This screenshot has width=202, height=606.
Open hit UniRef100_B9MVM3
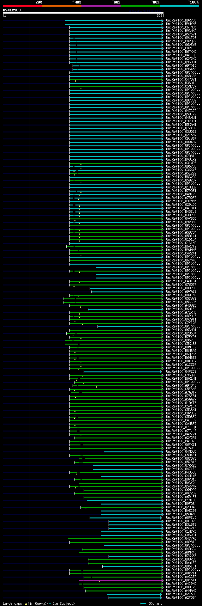point(181,24)
